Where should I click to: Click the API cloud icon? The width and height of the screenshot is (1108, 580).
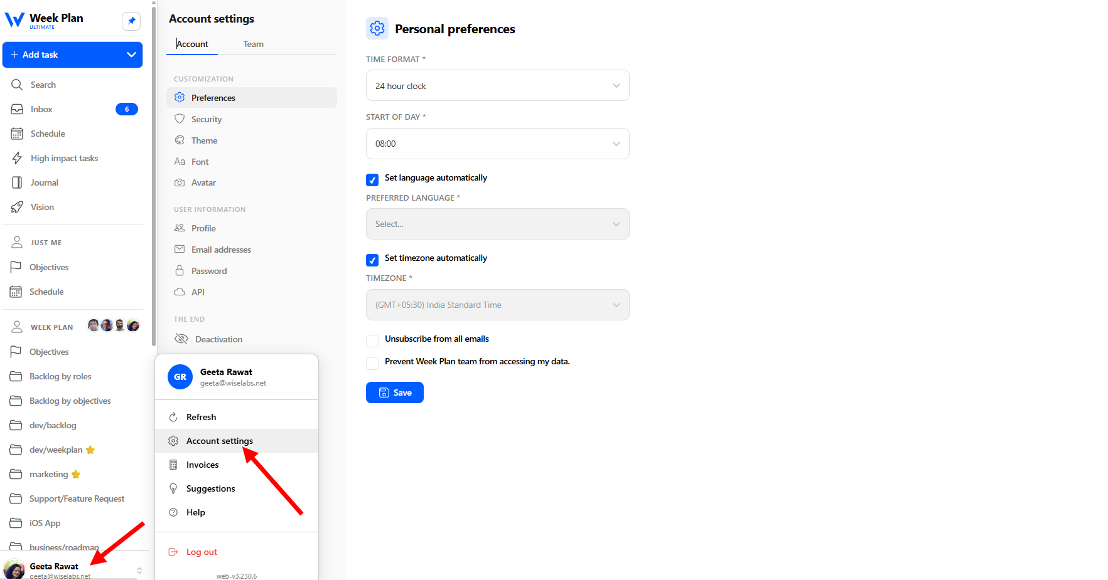(x=180, y=292)
